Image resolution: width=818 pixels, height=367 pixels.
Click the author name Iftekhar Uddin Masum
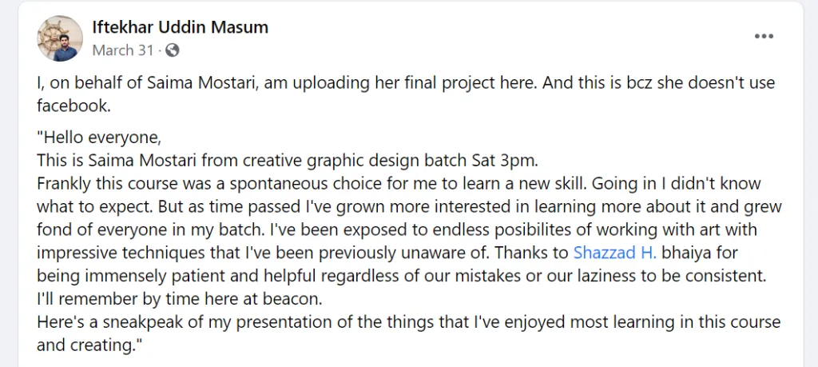pyautogui.click(x=181, y=27)
